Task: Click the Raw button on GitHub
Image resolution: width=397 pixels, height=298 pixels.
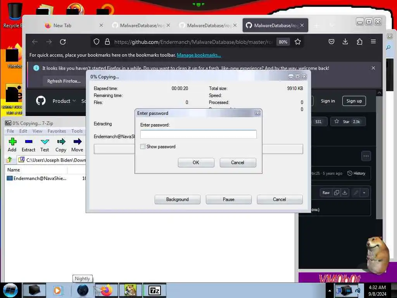Action: (x=326, y=193)
